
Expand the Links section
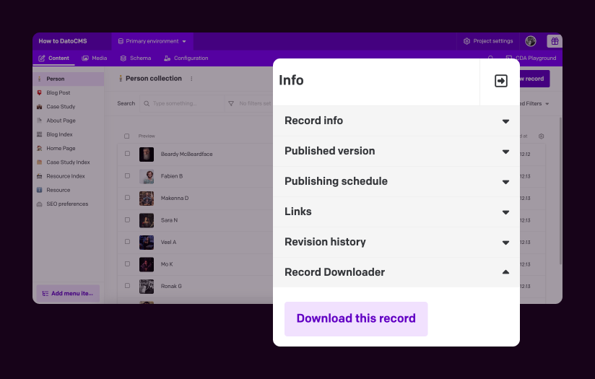tap(396, 212)
